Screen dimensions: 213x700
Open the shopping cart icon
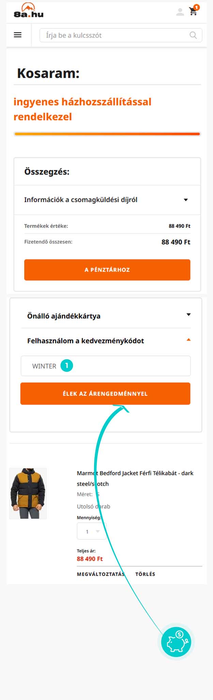193,12
